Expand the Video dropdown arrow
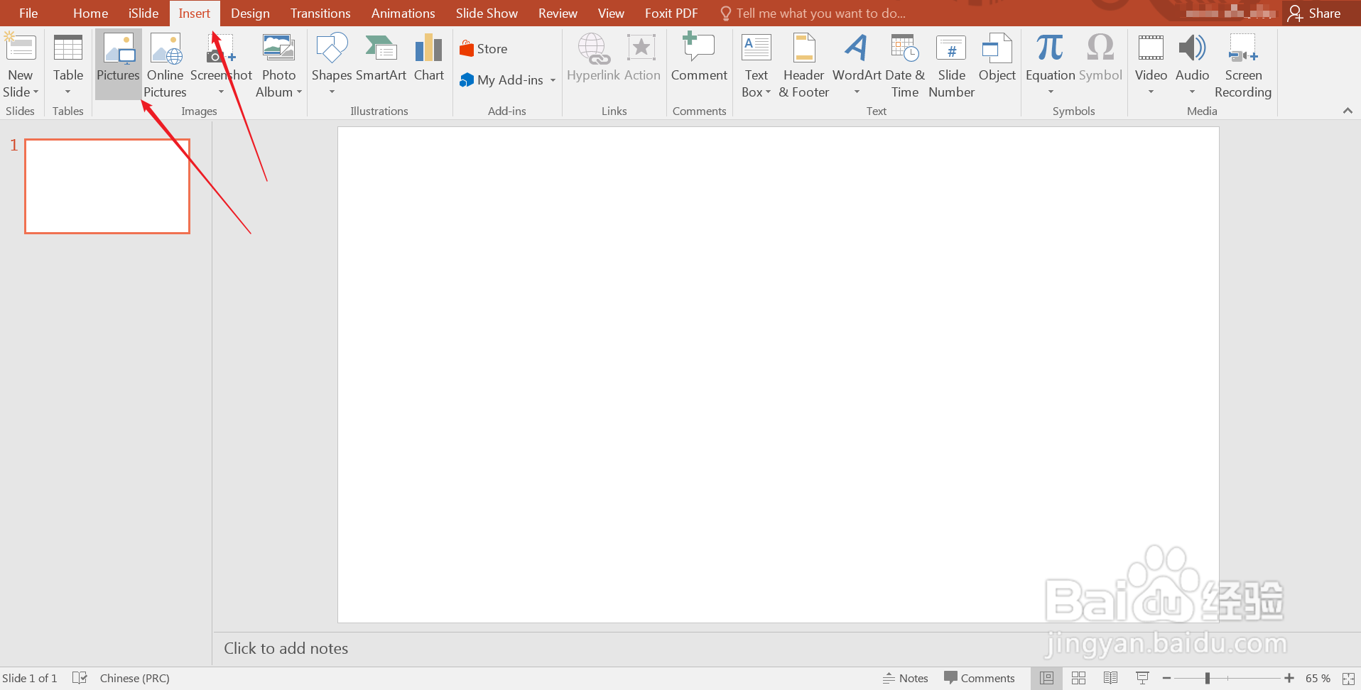1361x690 pixels. click(1151, 92)
